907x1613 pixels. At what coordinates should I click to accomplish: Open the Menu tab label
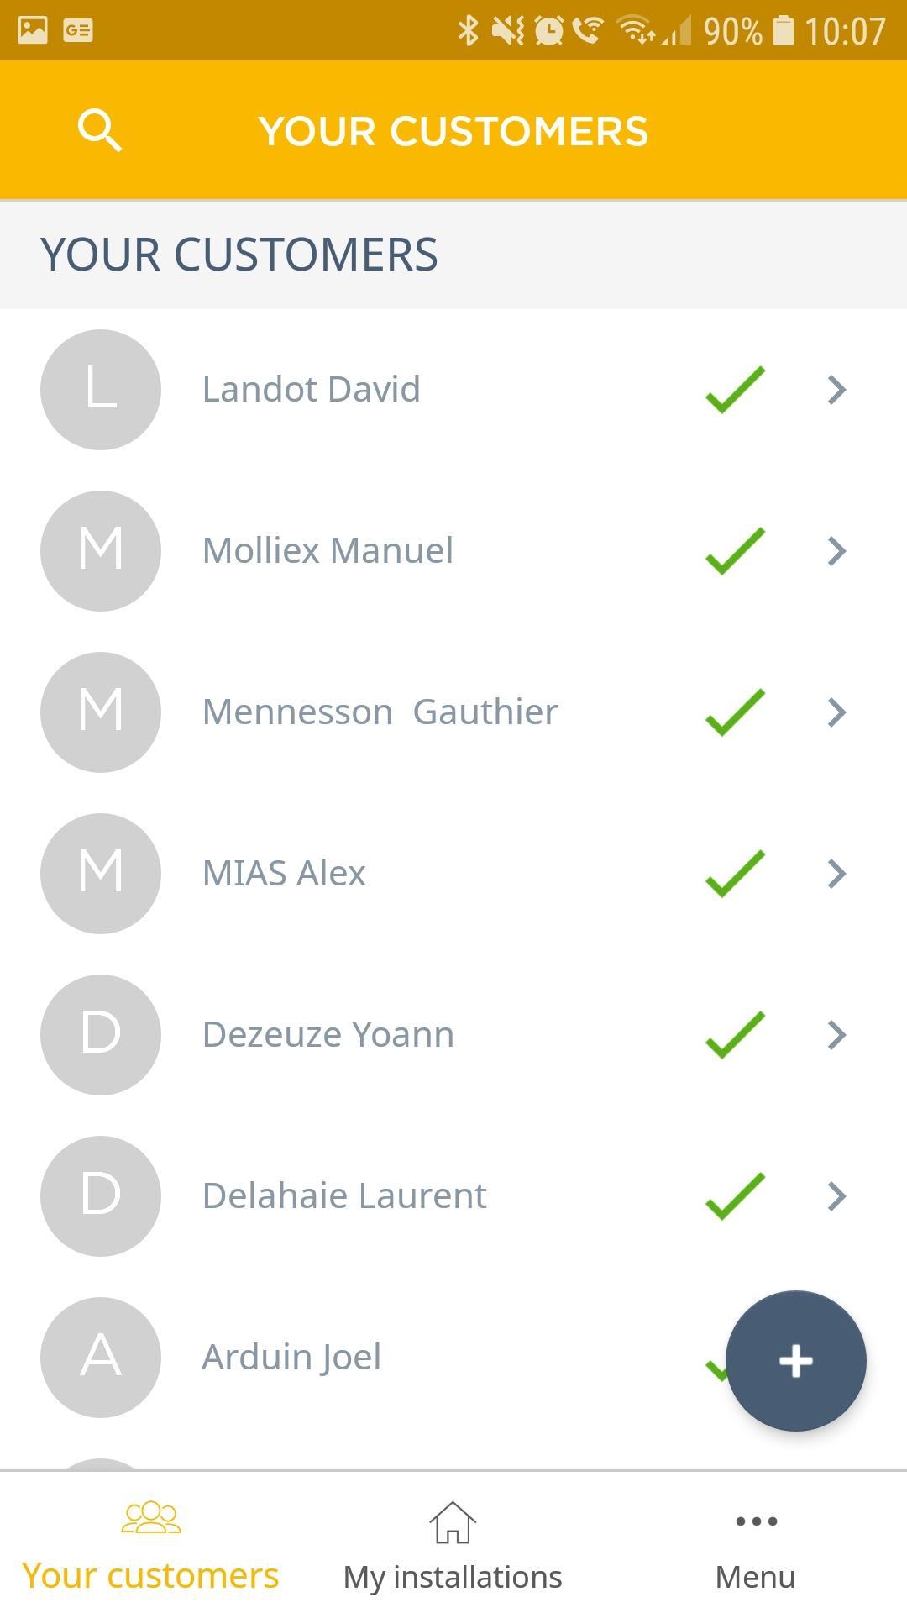(755, 1577)
